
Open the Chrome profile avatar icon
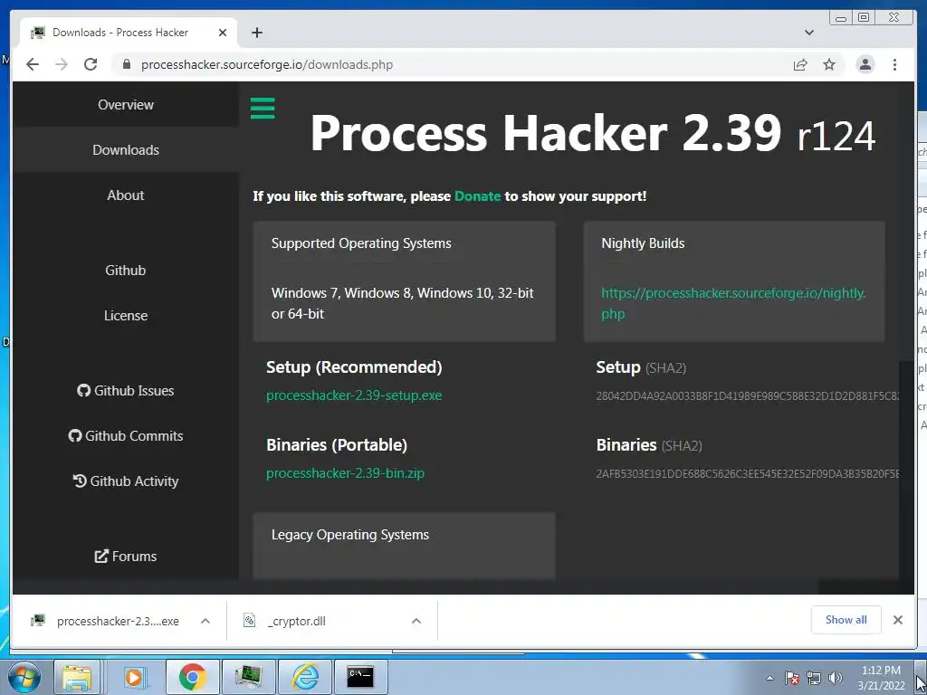[865, 64]
